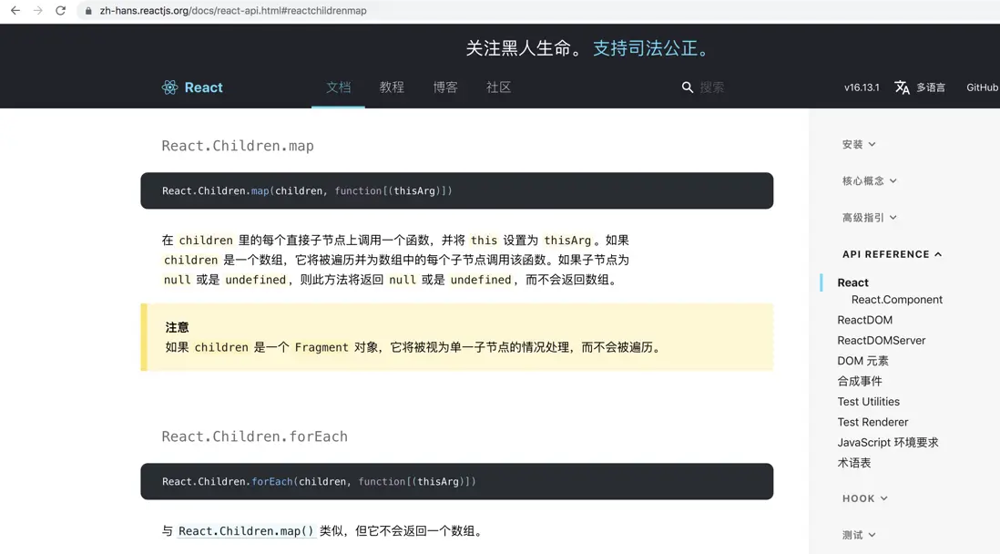
Task: Click the search magnifier icon
Action: tap(687, 87)
